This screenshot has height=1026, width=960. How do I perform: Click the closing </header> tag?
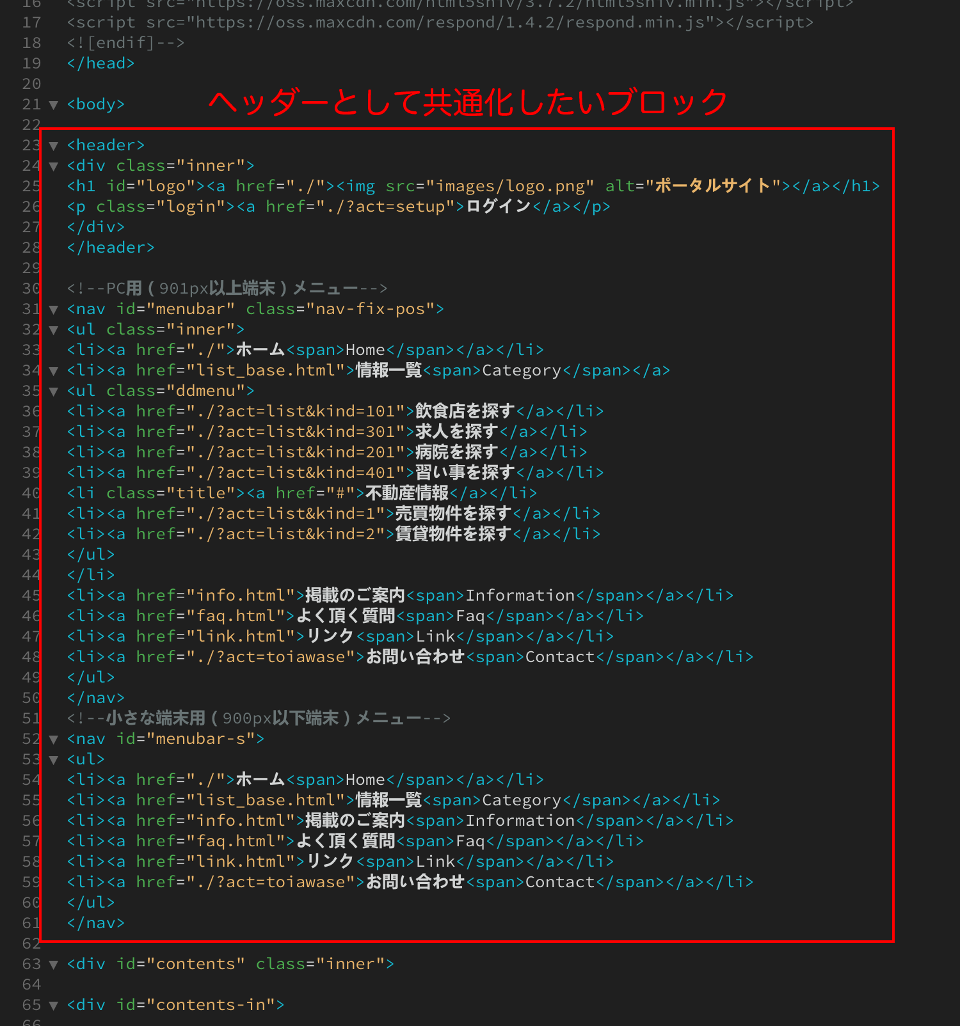point(111,248)
